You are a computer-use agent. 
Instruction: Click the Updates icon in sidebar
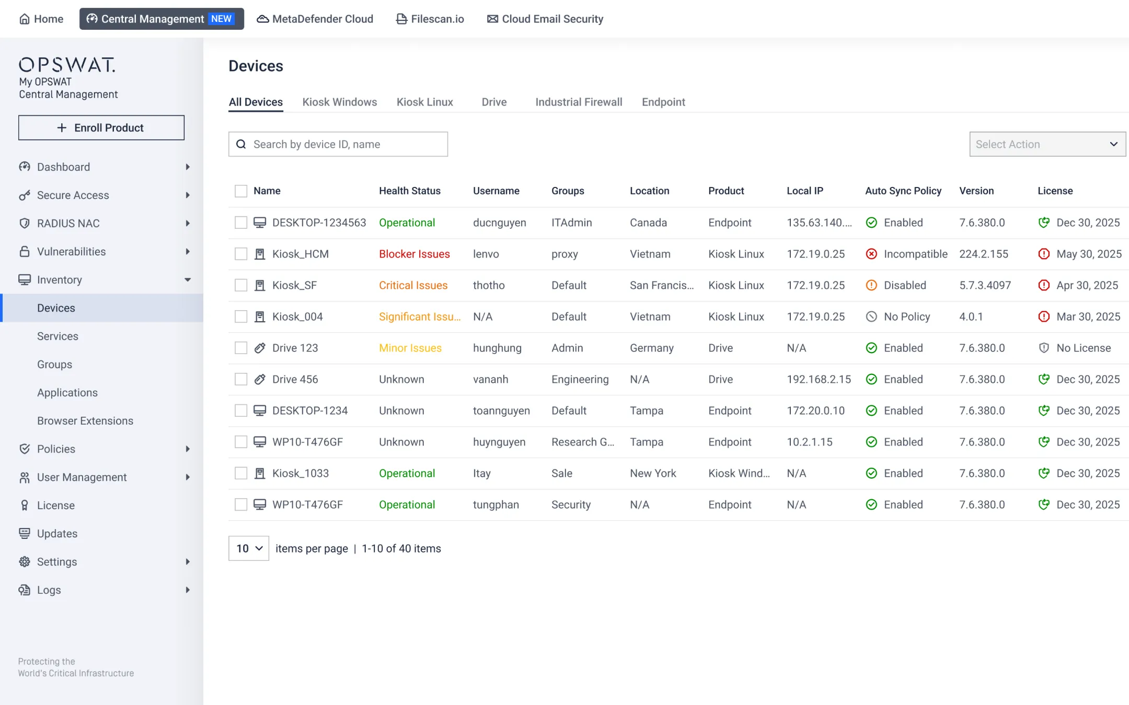coord(25,533)
